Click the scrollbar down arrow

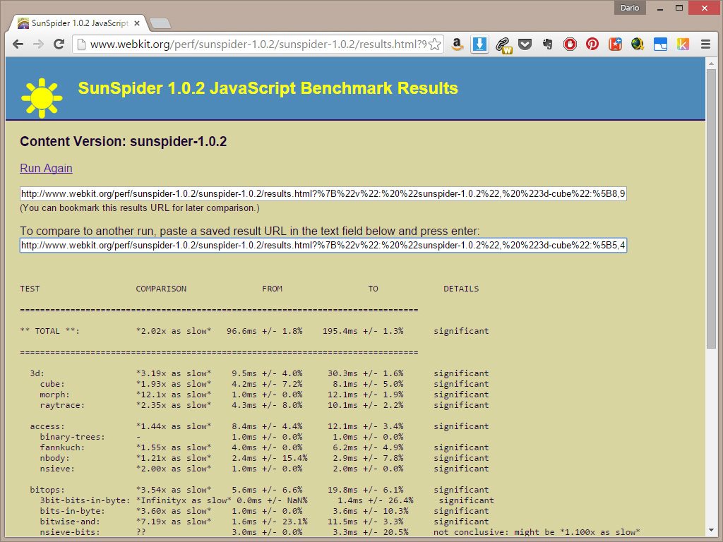[x=711, y=536]
